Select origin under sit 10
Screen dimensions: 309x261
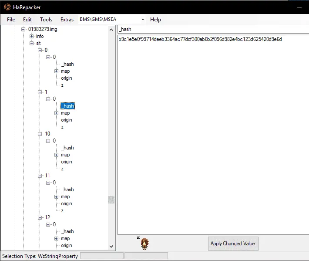(x=67, y=162)
